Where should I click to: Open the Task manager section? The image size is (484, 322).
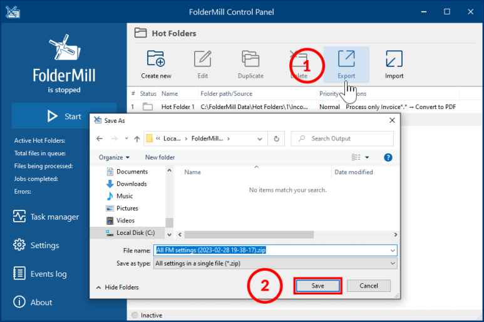54,217
